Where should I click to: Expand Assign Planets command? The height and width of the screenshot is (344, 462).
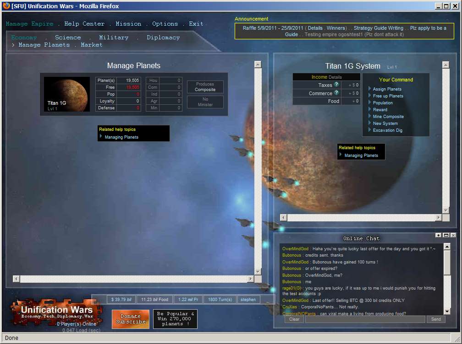point(387,89)
